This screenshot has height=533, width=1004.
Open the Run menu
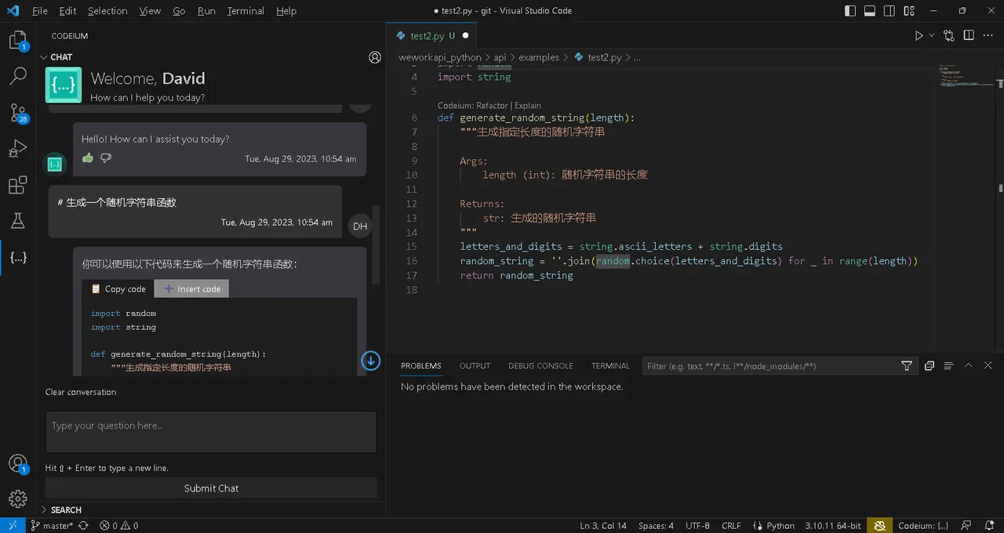point(206,11)
